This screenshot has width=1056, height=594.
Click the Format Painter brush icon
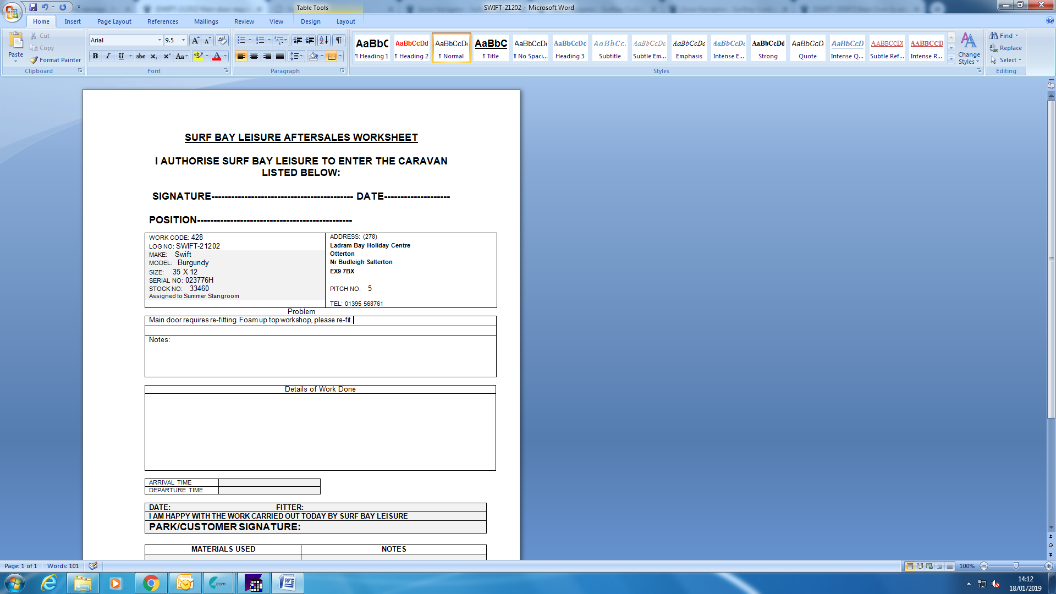click(x=34, y=60)
